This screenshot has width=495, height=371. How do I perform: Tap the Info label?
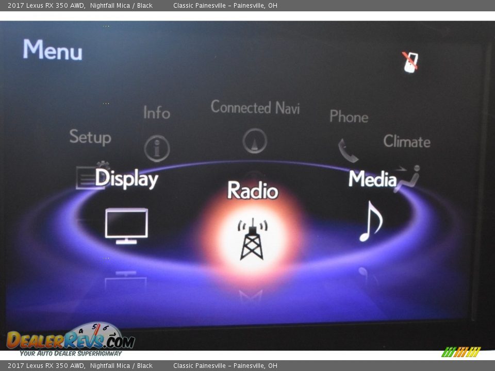tap(157, 113)
